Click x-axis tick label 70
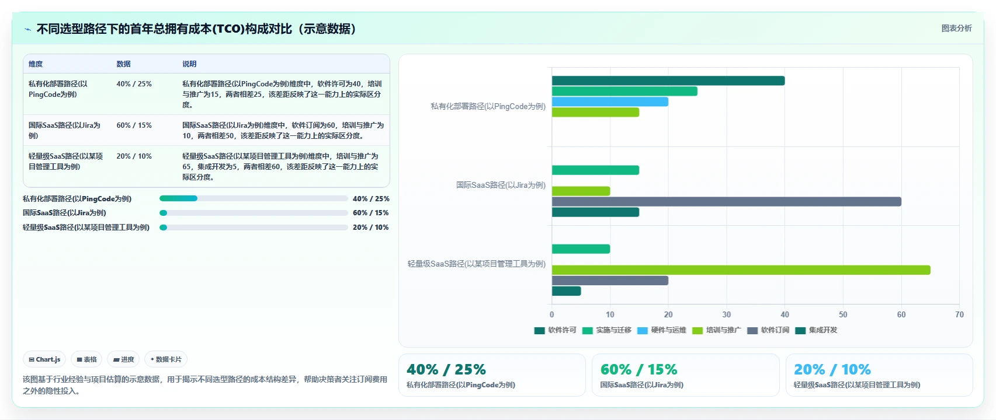 click(x=959, y=314)
